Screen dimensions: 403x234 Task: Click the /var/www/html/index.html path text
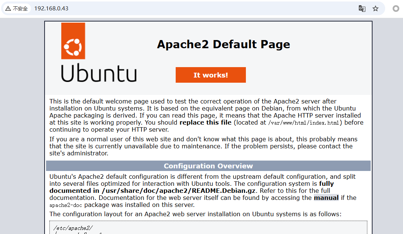297,123
